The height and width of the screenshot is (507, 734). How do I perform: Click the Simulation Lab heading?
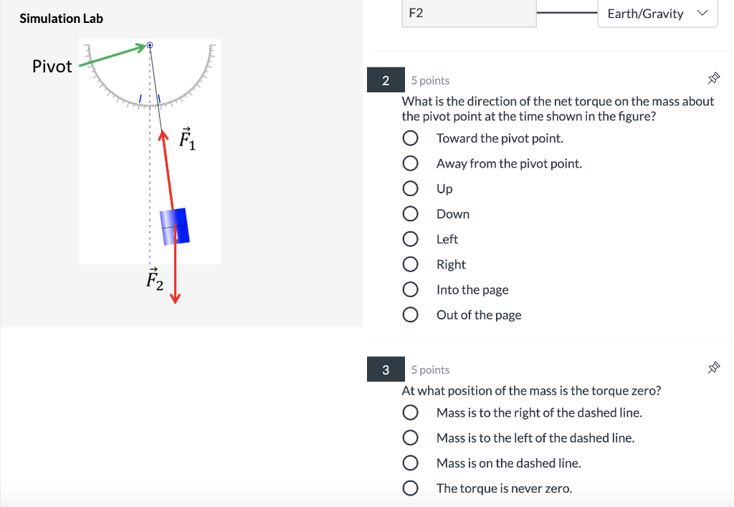pos(61,18)
